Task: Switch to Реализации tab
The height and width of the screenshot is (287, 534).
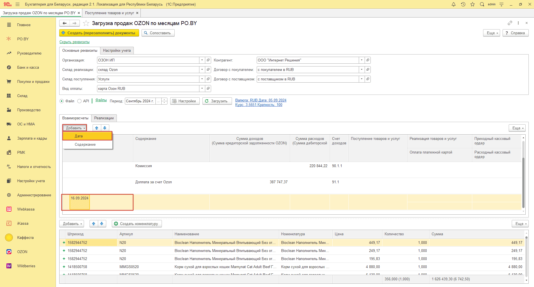Action: [104, 118]
